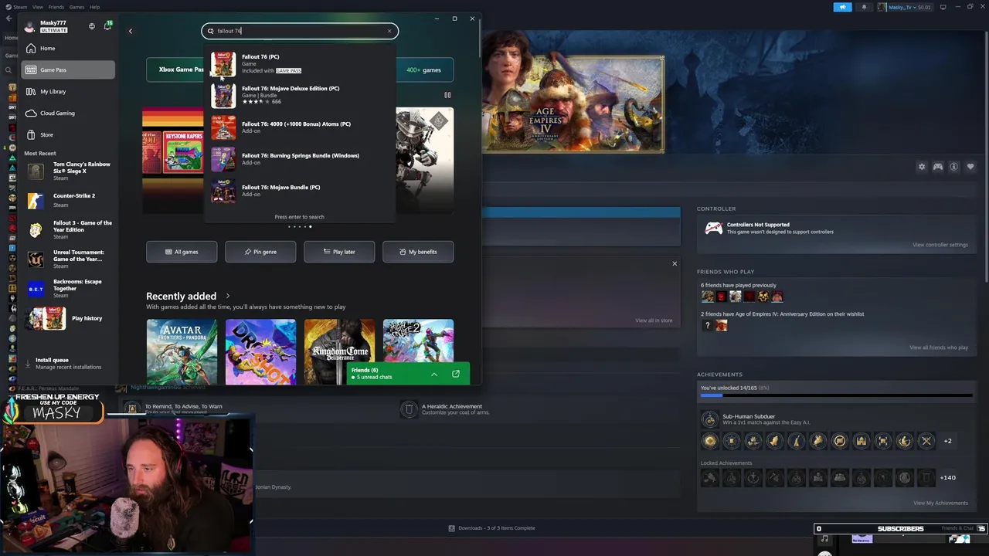Click View all in store link

pyautogui.click(x=654, y=320)
